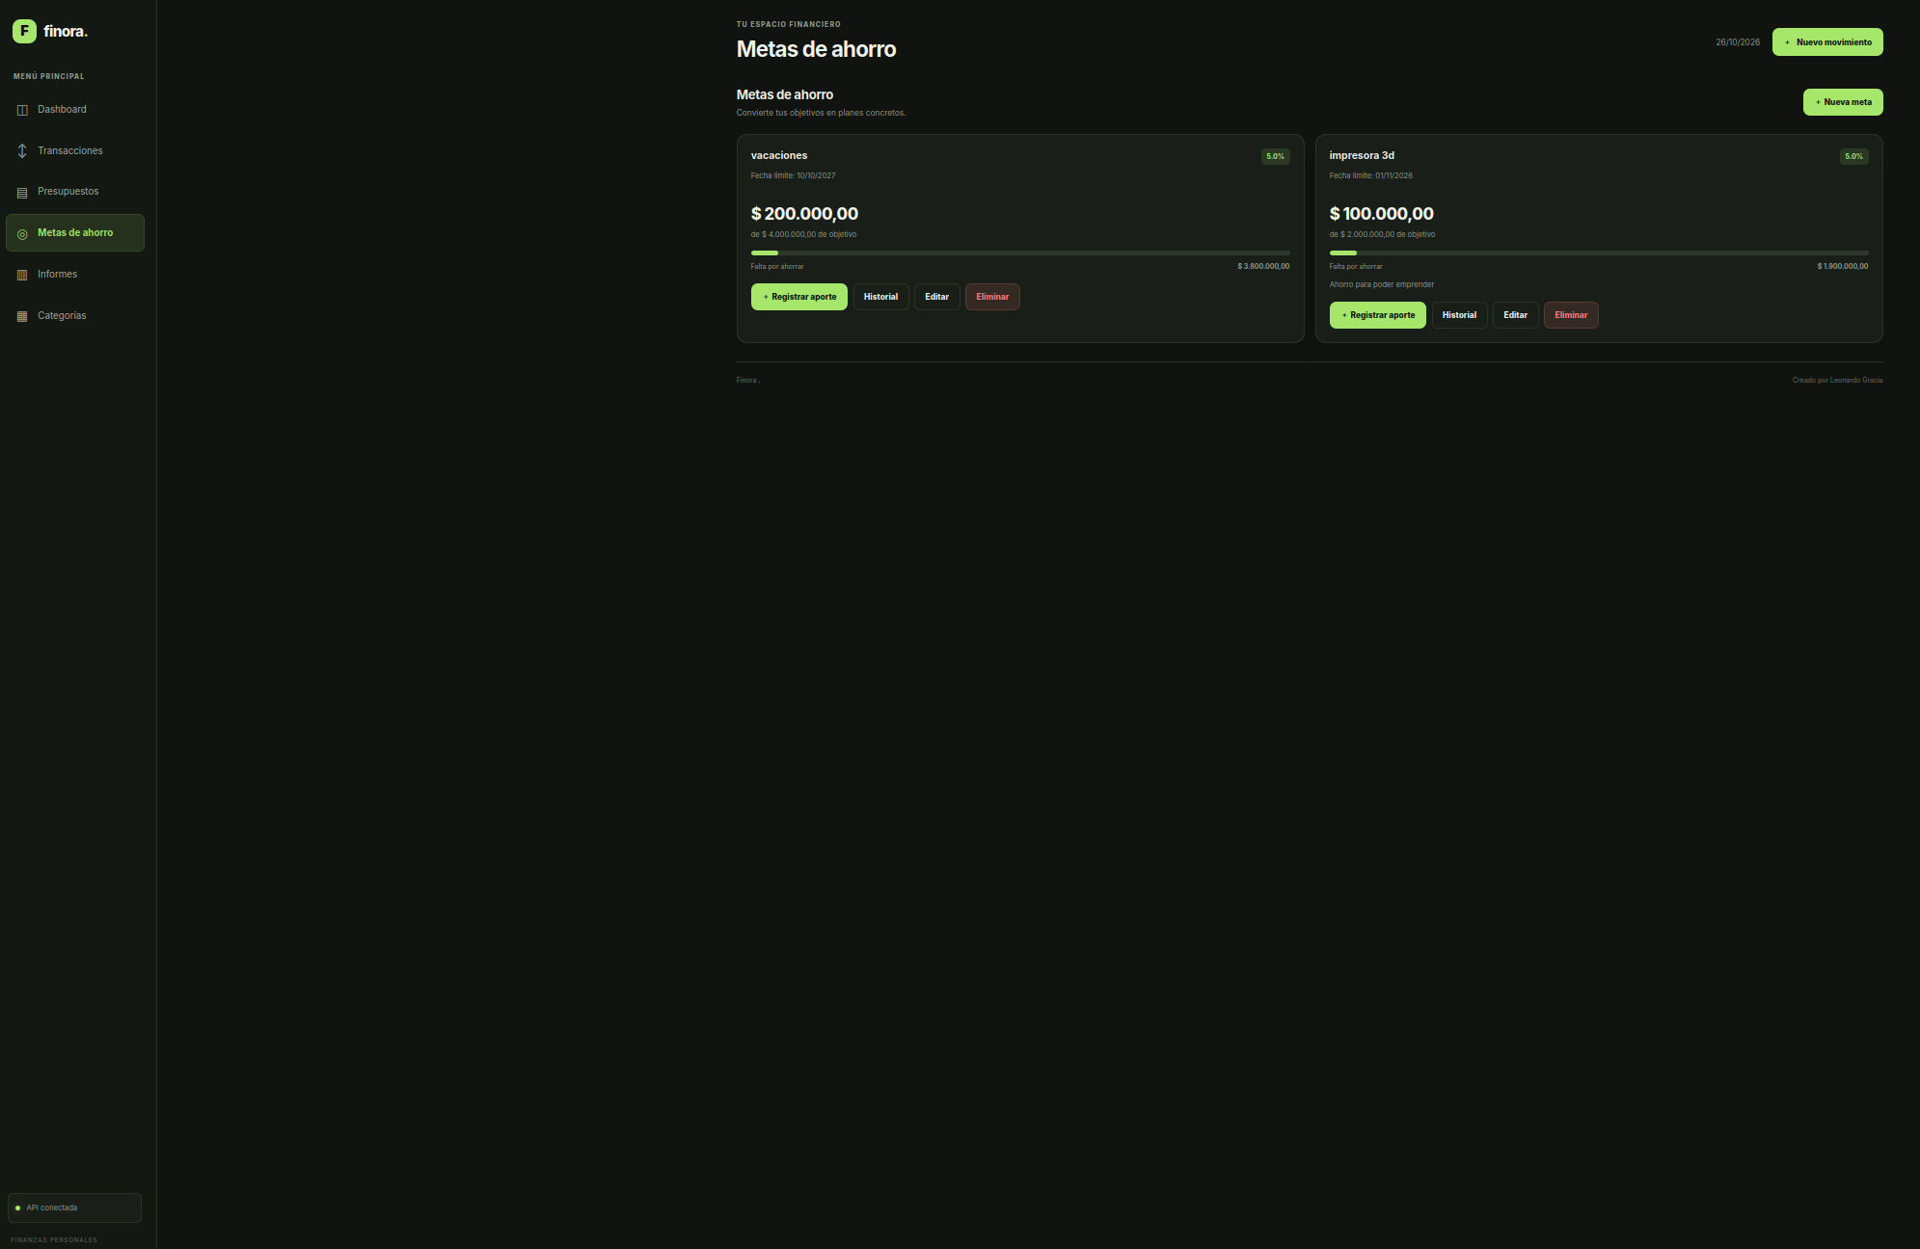Click the API conectada status indicator
Image resolution: width=1920 pixels, height=1249 pixels.
(x=74, y=1208)
